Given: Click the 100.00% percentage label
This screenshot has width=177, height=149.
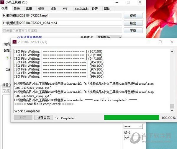Looking at the screenshot, I should (x=168, y=118).
